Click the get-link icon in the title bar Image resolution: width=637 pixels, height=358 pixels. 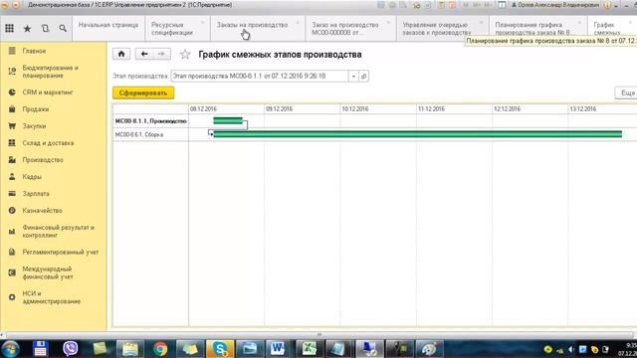[416, 5]
